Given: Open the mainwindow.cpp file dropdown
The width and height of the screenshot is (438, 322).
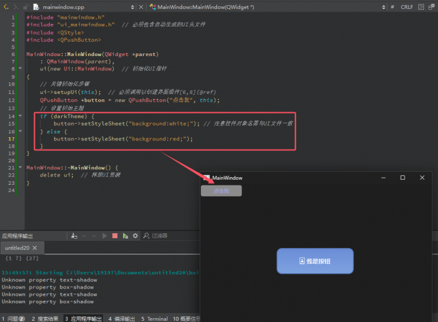Looking at the screenshot, I should point(132,6).
